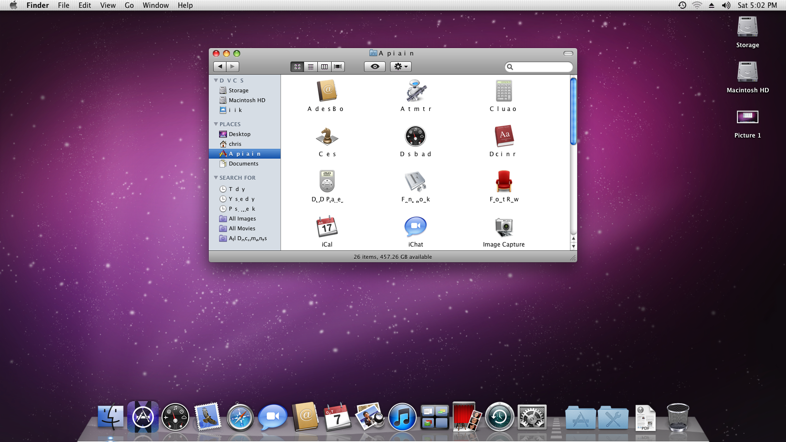786x442 pixels.
Task: Collapse the PLACES sidebar section
Action: coord(216,124)
